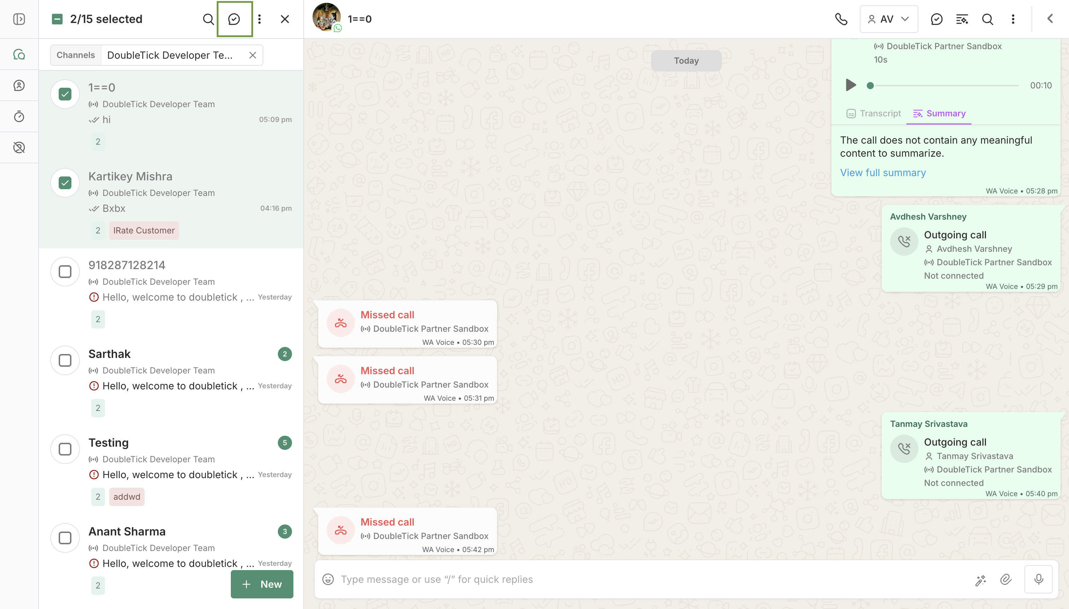Uncheck the 1==0 conversation checkbox
The height and width of the screenshot is (609, 1069).
coord(65,94)
